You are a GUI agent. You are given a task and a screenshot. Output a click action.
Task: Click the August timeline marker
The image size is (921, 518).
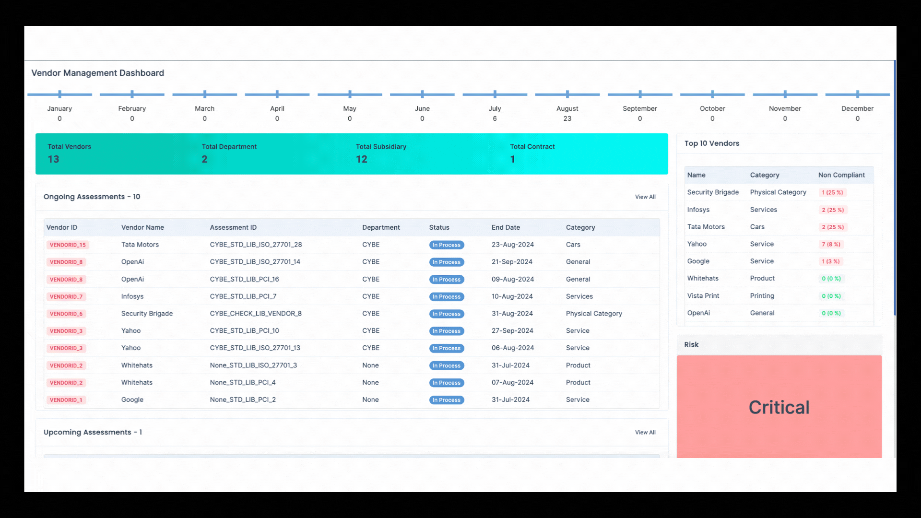click(x=567, y=94)
